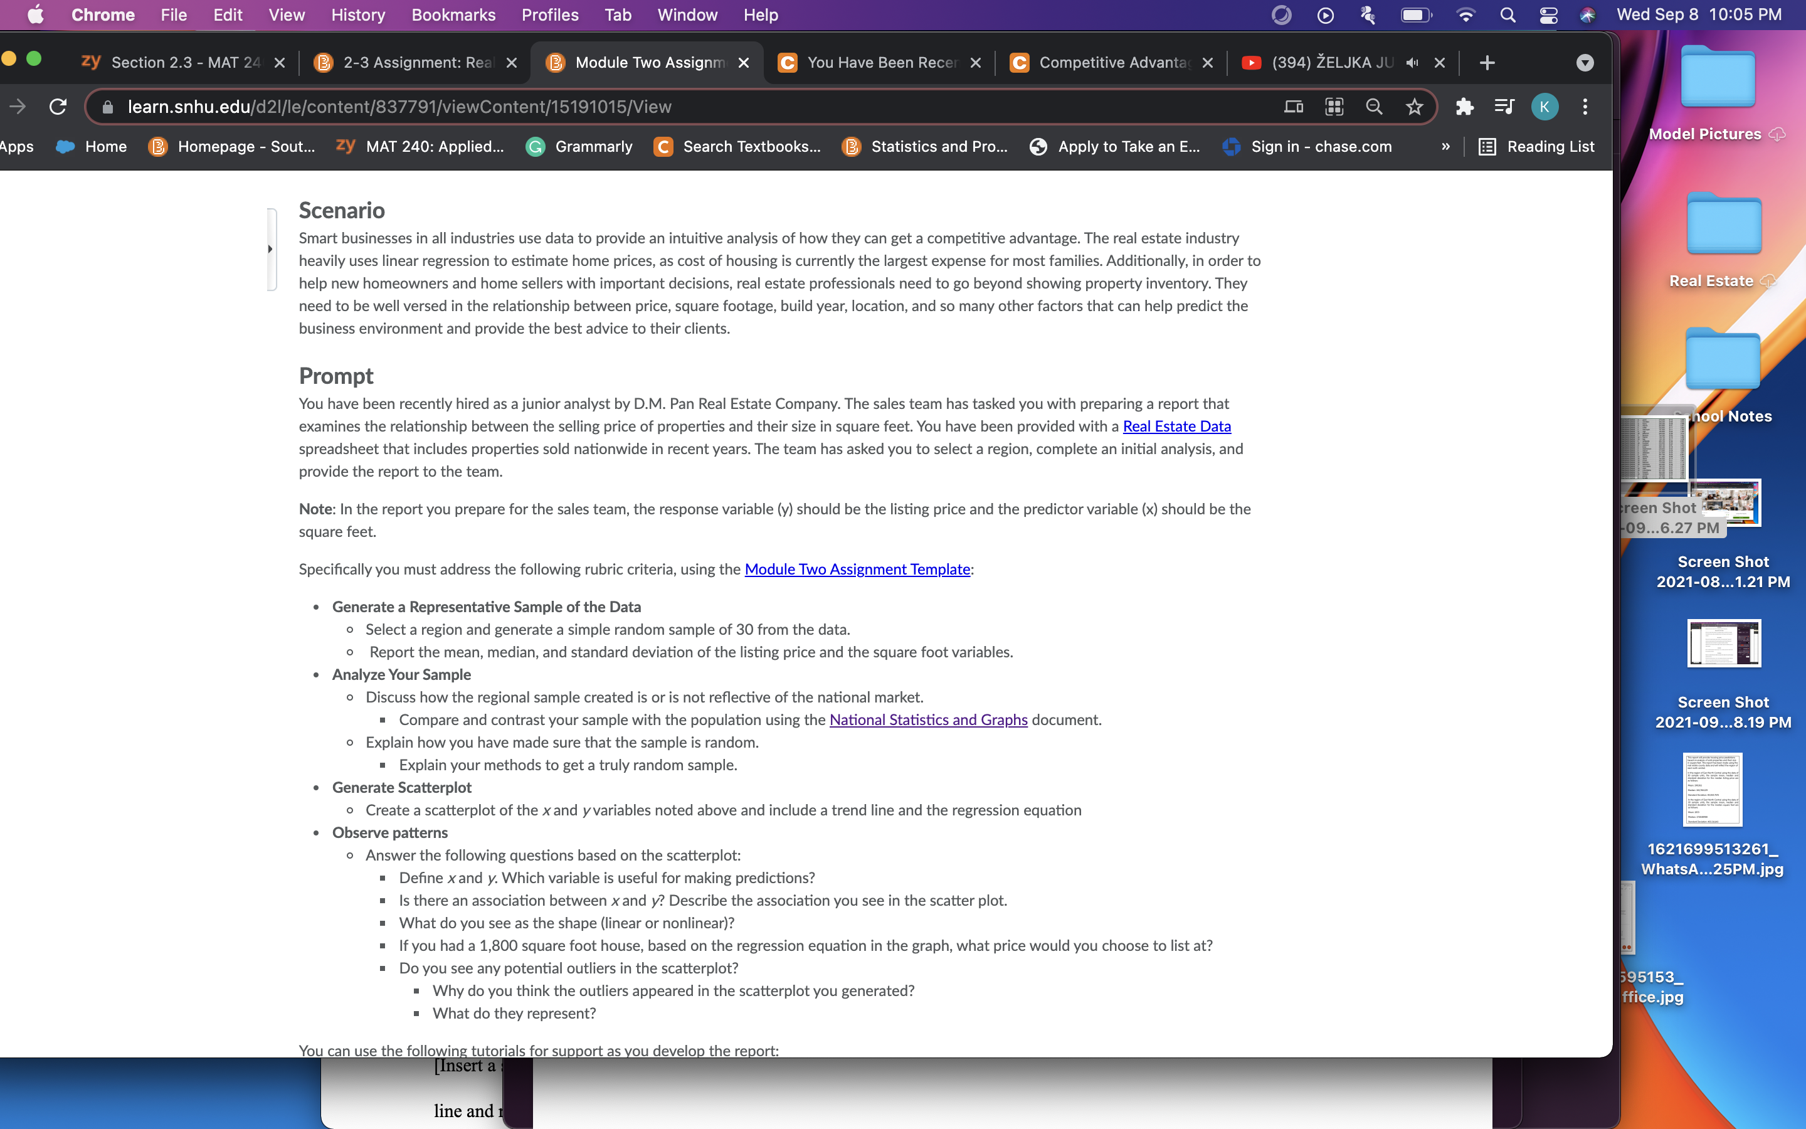The width and height of the screenshot is (1806, 1129).
Task: Open the tab search dropdown arrow
Action: [x=1585, y=63]
